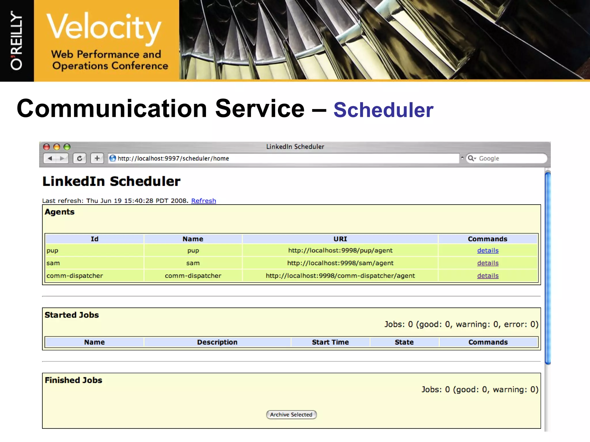Click the Started Jobs Description column header
Viewport: 590px width, 442px height.
[217, 342]
